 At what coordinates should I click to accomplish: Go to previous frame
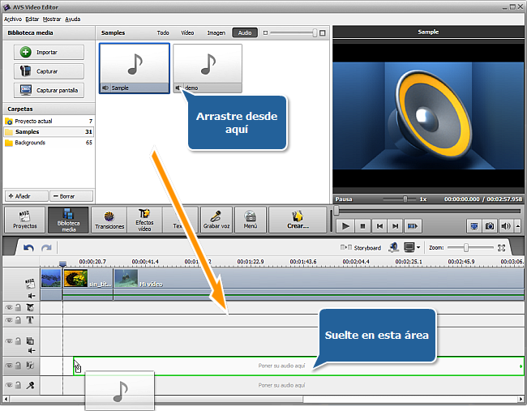[x=379, y=226]
